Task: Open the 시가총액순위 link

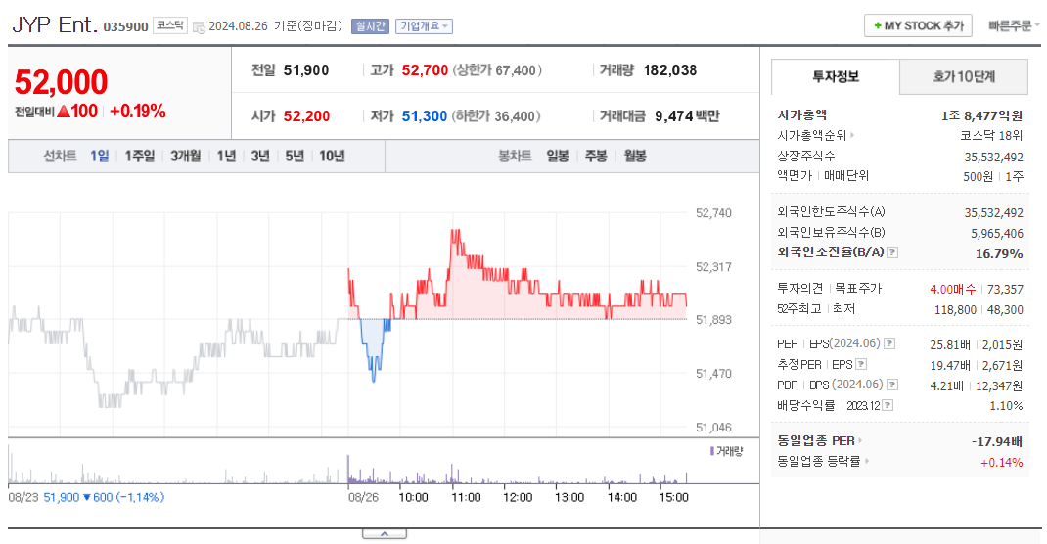Action: click(812, 135)
